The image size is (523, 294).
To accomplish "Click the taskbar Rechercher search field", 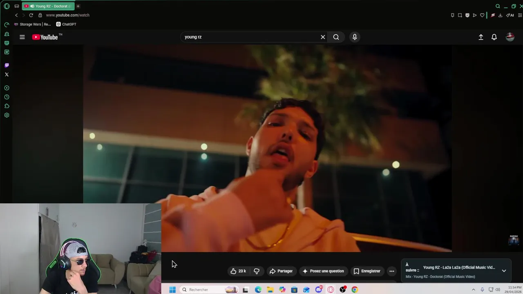I will [x=210, y=290].
